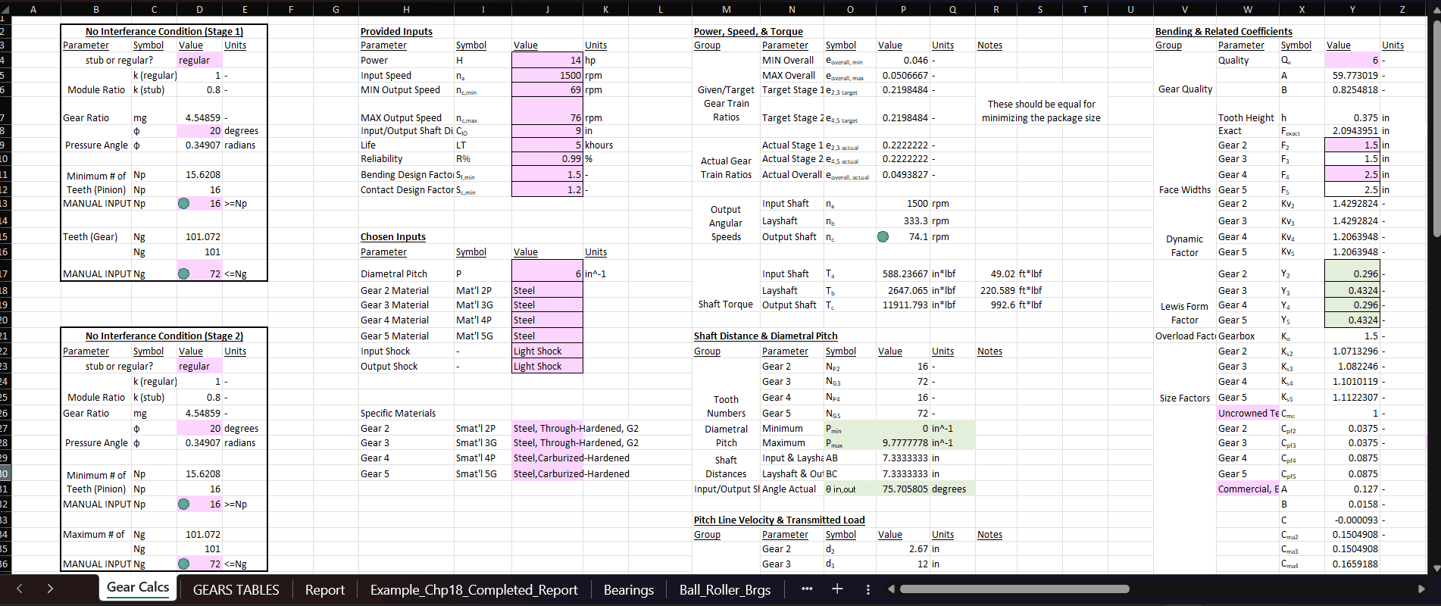Screen dimensions: 1441x606
Task: Select the Gear 2 face width cell 1.5
Action: coord(1352,145)
